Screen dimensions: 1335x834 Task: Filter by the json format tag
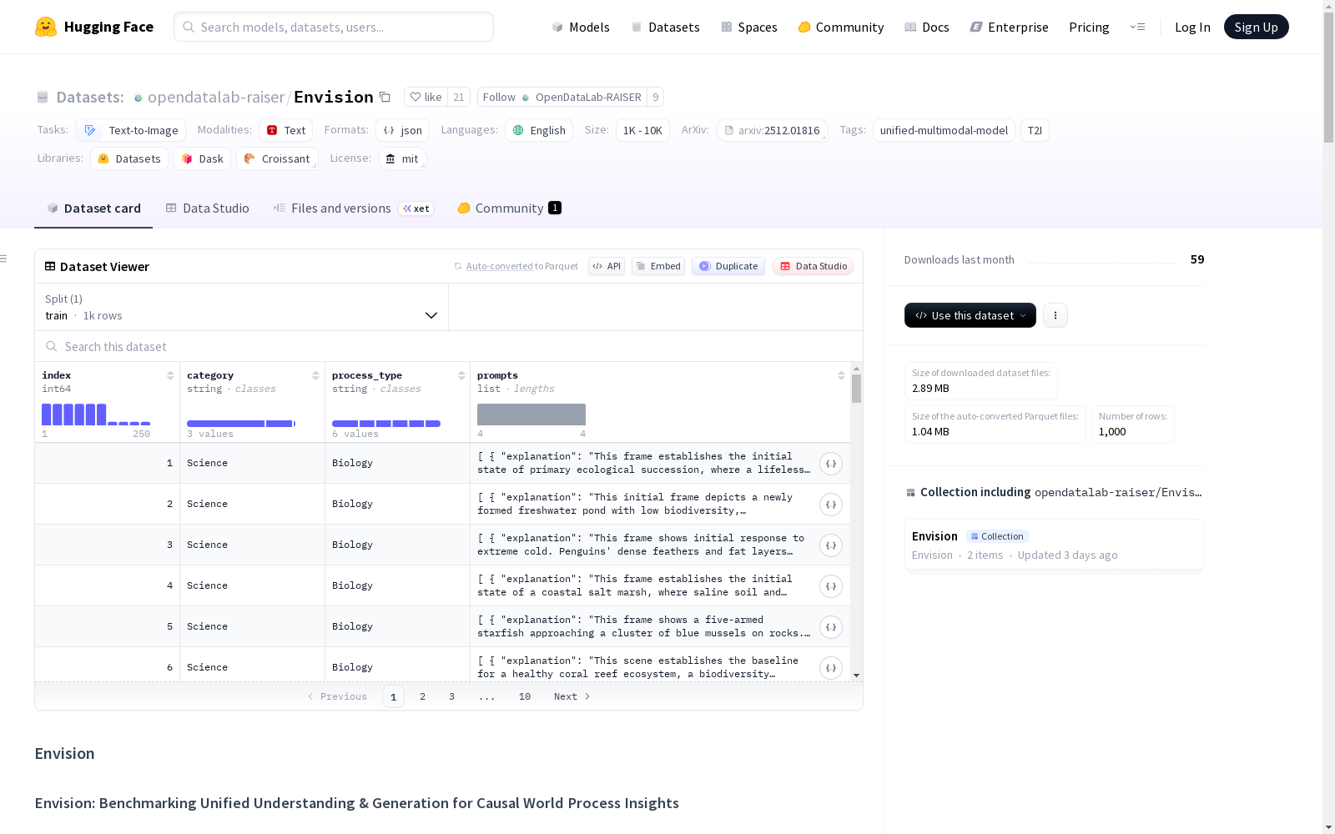pos(403,130)
